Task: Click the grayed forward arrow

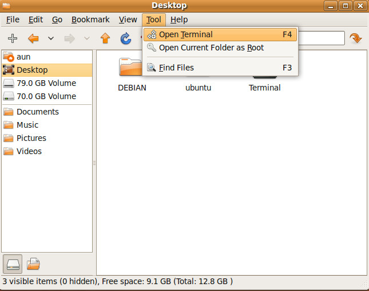Action: (x=69, y=38)
